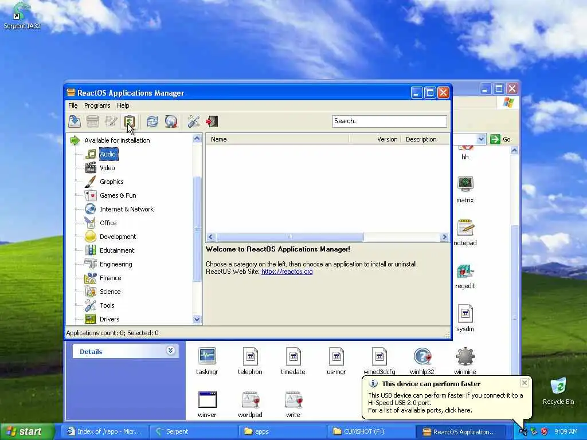Screen dimensions: 587x440
Task: Click category tree scroll up arrow
Action: [x=197, y=139]
